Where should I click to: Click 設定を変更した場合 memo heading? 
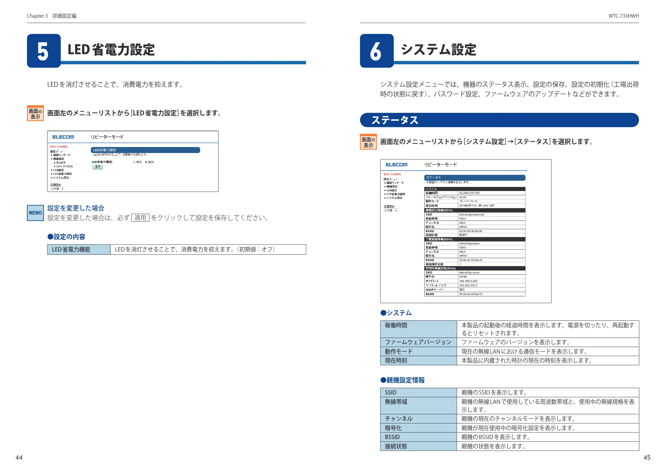tap(76, 208)
